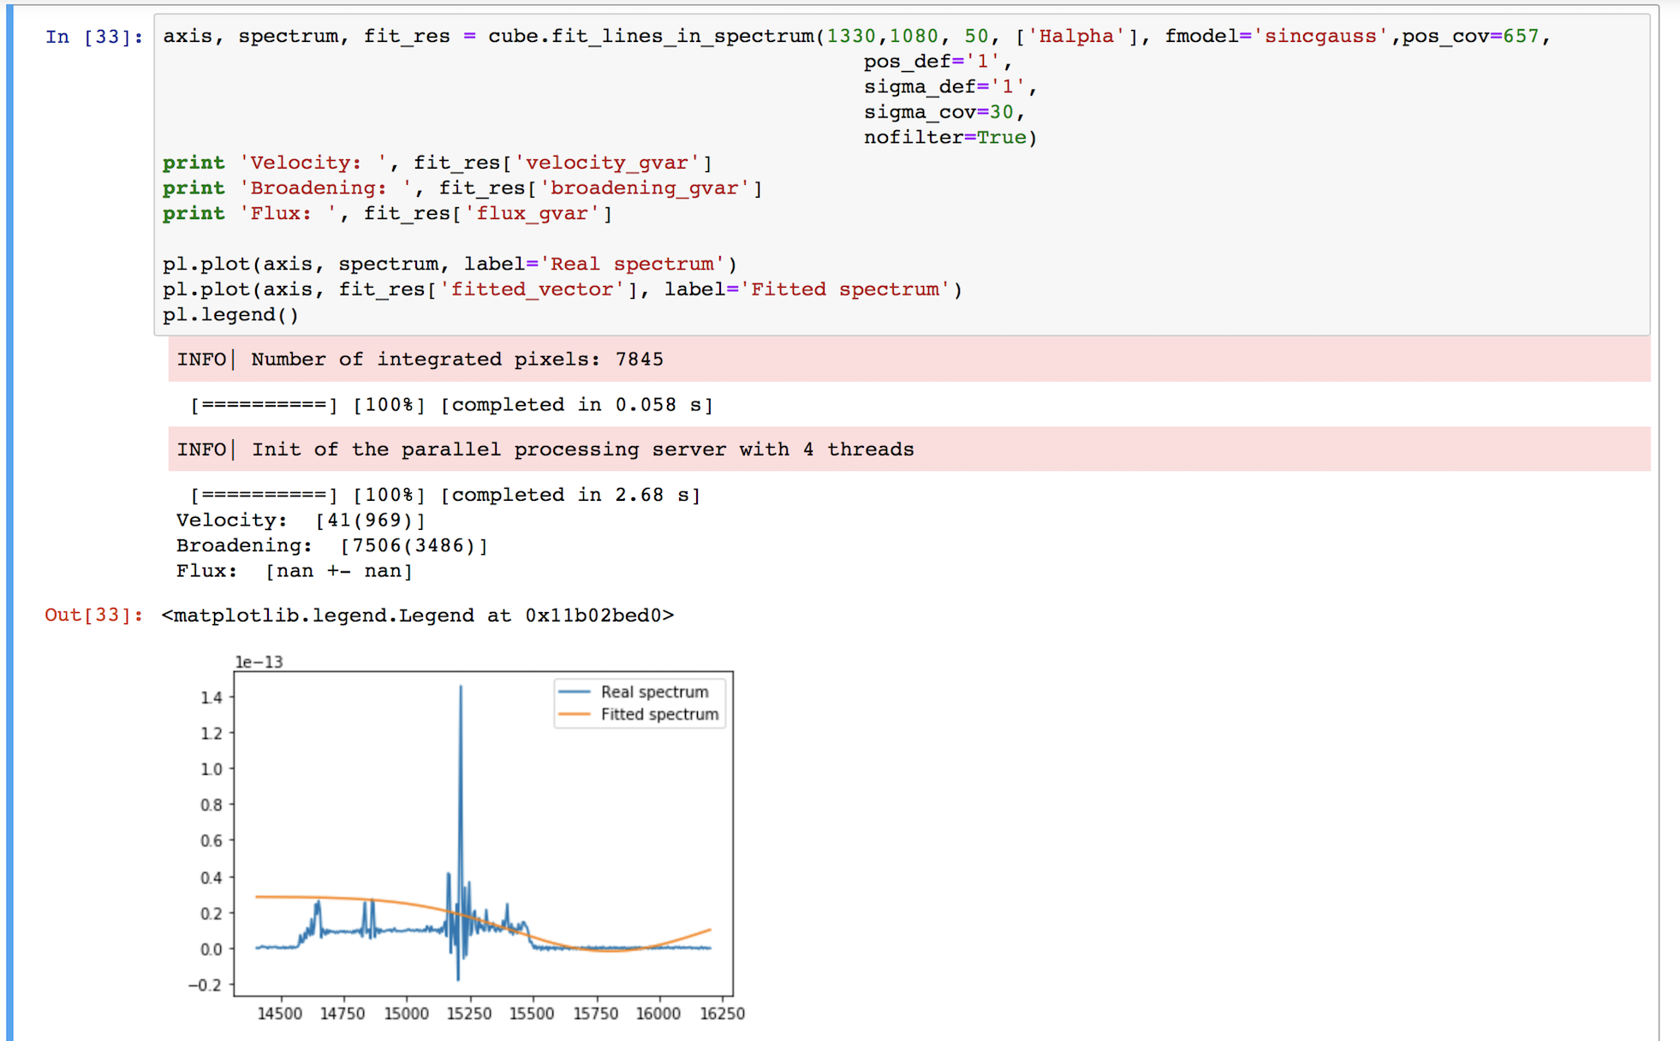Image resolution: width=1680 pixels, height=1041 pixels.
Task: Click the In [33] cell prompt
Action: click(x=94, y=37)
